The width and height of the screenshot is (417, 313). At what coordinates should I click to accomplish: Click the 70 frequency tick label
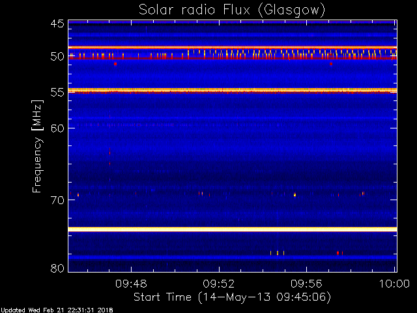57,200
